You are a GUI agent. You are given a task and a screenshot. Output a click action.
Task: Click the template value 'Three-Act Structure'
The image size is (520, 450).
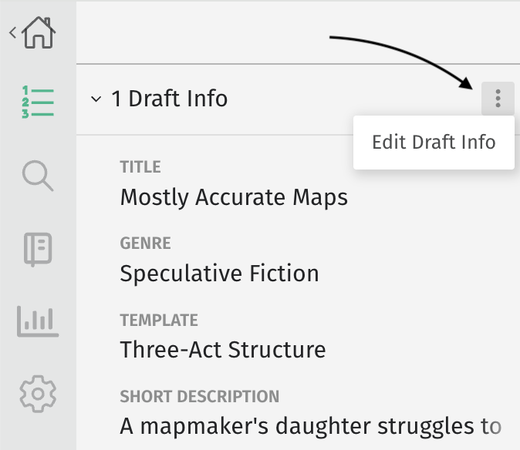point(223,350)
